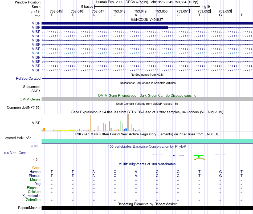Click the Window Position label

[28, 2]
